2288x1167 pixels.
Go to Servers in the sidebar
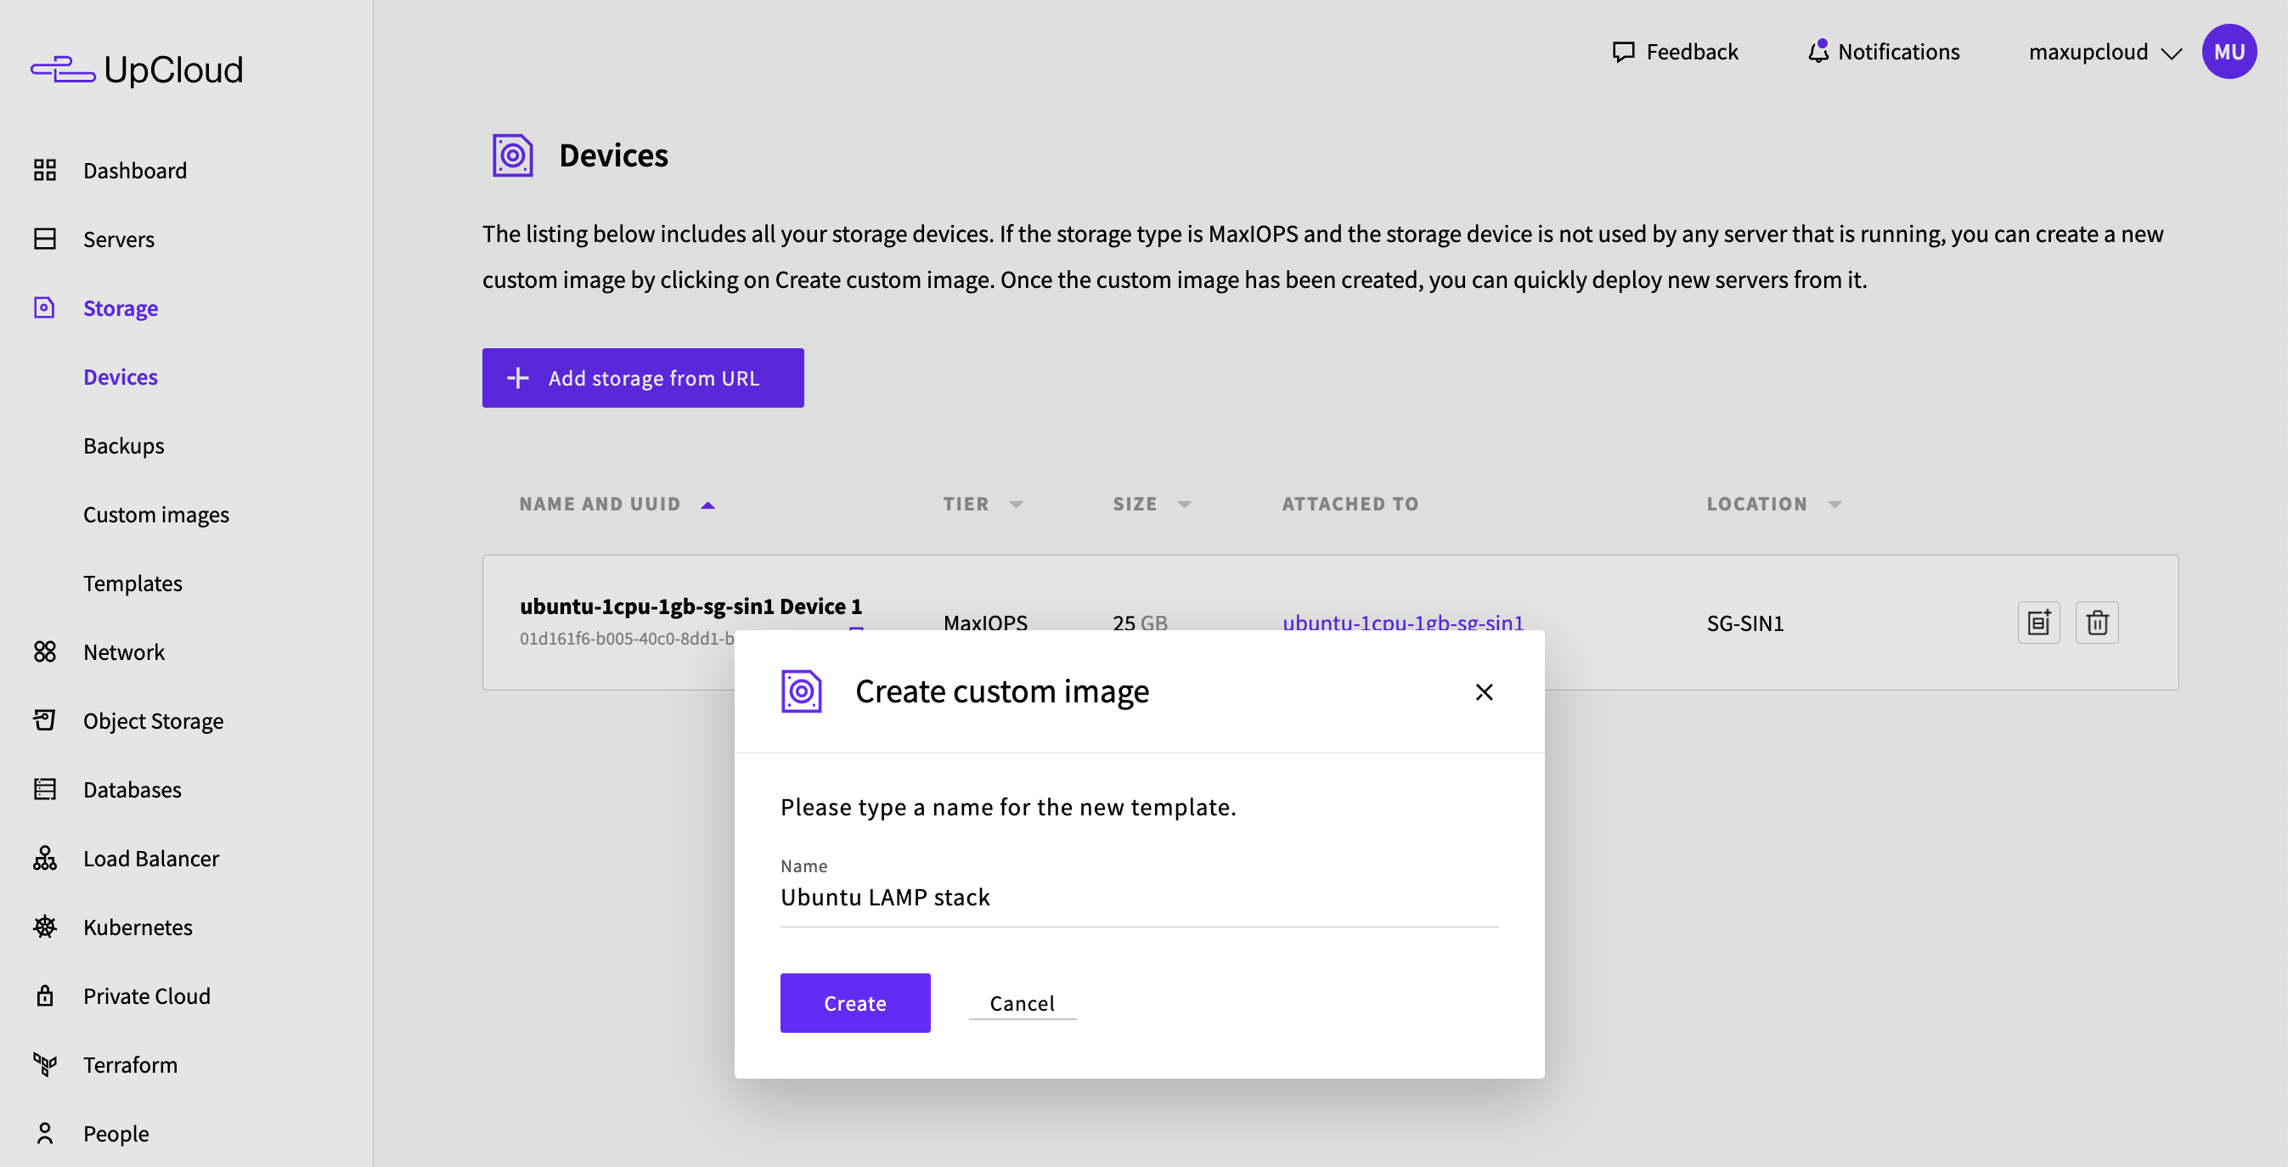[x=119, y=239]
